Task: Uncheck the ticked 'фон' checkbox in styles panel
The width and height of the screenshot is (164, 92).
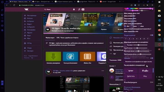Action: (x=125, y=26)
